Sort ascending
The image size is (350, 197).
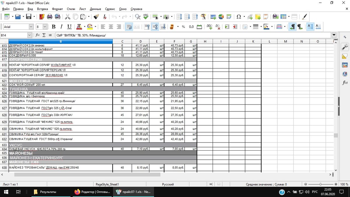click(x=187, y=17)
